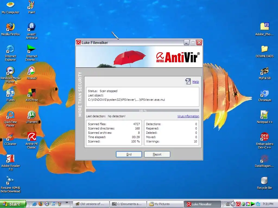
Task: Click the taskbar clock showing 7:31 PM
Action: pyautogui.click(x=268, y=204)
